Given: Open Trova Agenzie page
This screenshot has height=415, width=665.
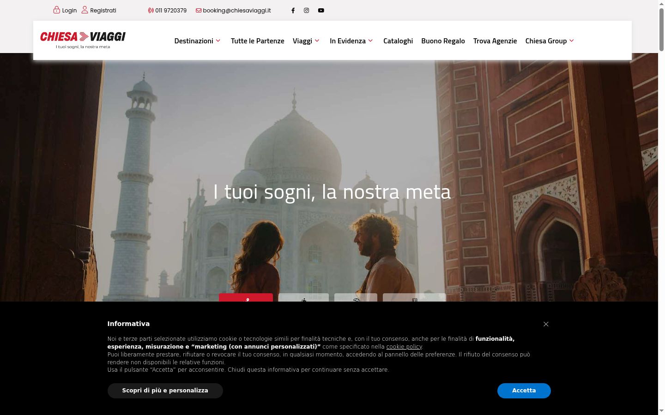Looking at the screenshot, I should tap(495, 41).
